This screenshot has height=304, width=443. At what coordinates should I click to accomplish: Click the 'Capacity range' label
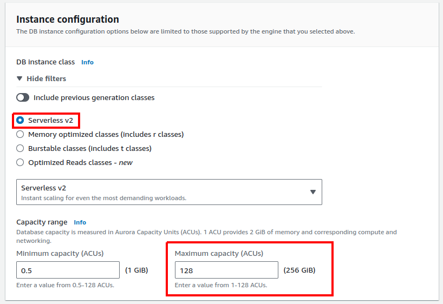coord(42,222)
